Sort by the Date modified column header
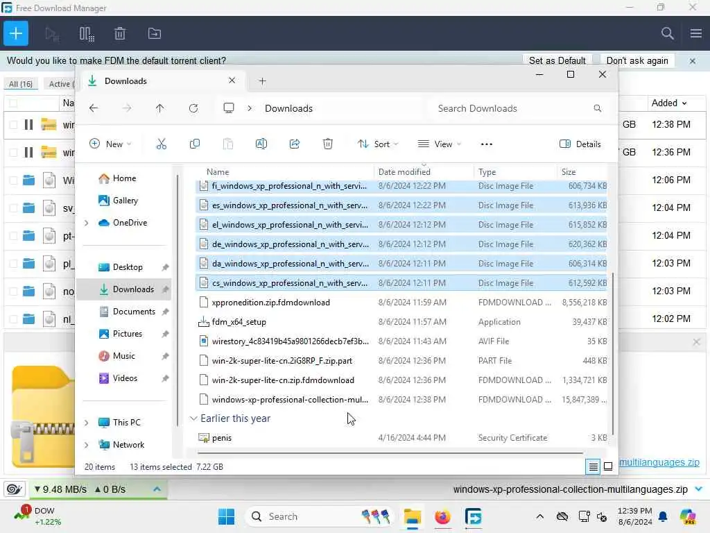The height and width of the screenshot is (533, 710). pos(404,172)
